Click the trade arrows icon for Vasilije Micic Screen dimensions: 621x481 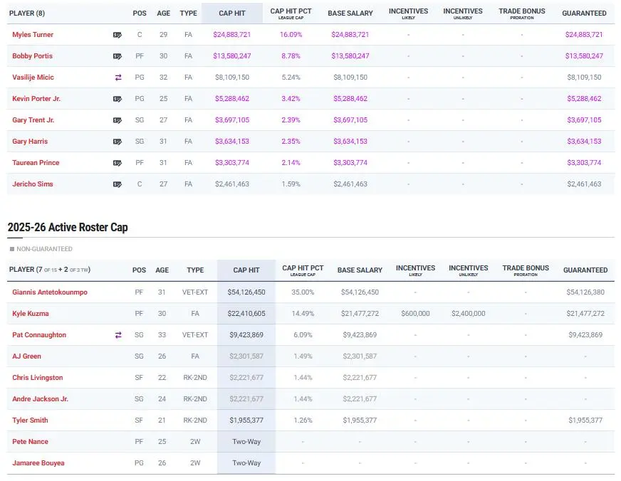click(x=118, y=78)
